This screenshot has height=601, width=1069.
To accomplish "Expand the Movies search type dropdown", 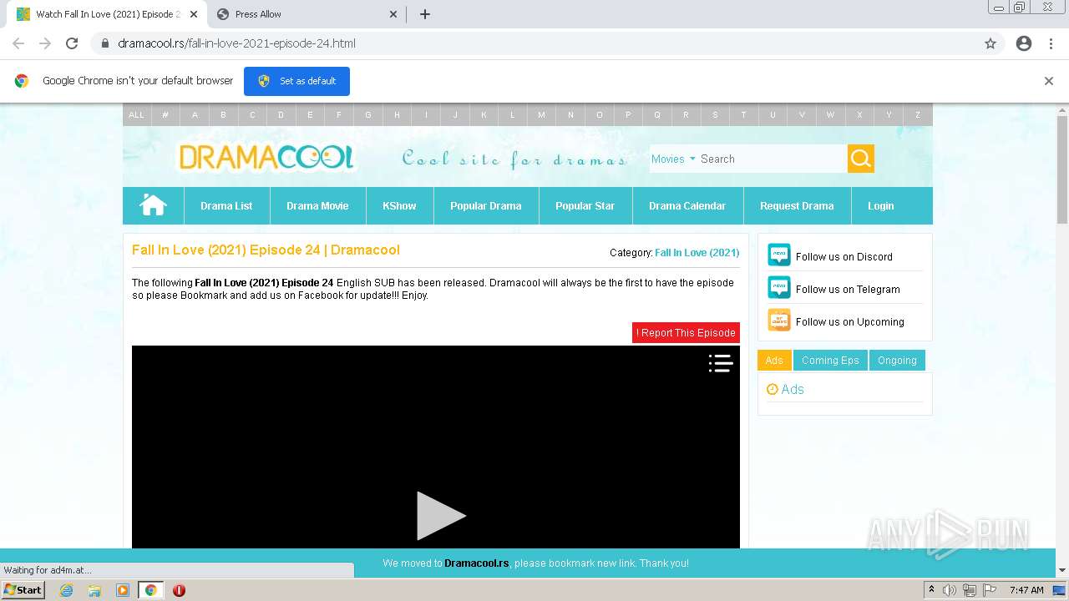I will coord(673,159).
